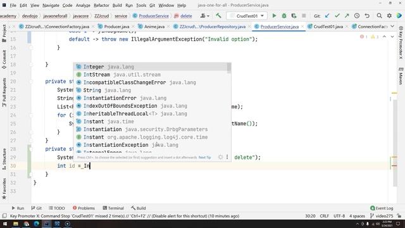This screenshot has height=228, width=405.
Task: Open the File menu
Action: pos(13,5)
